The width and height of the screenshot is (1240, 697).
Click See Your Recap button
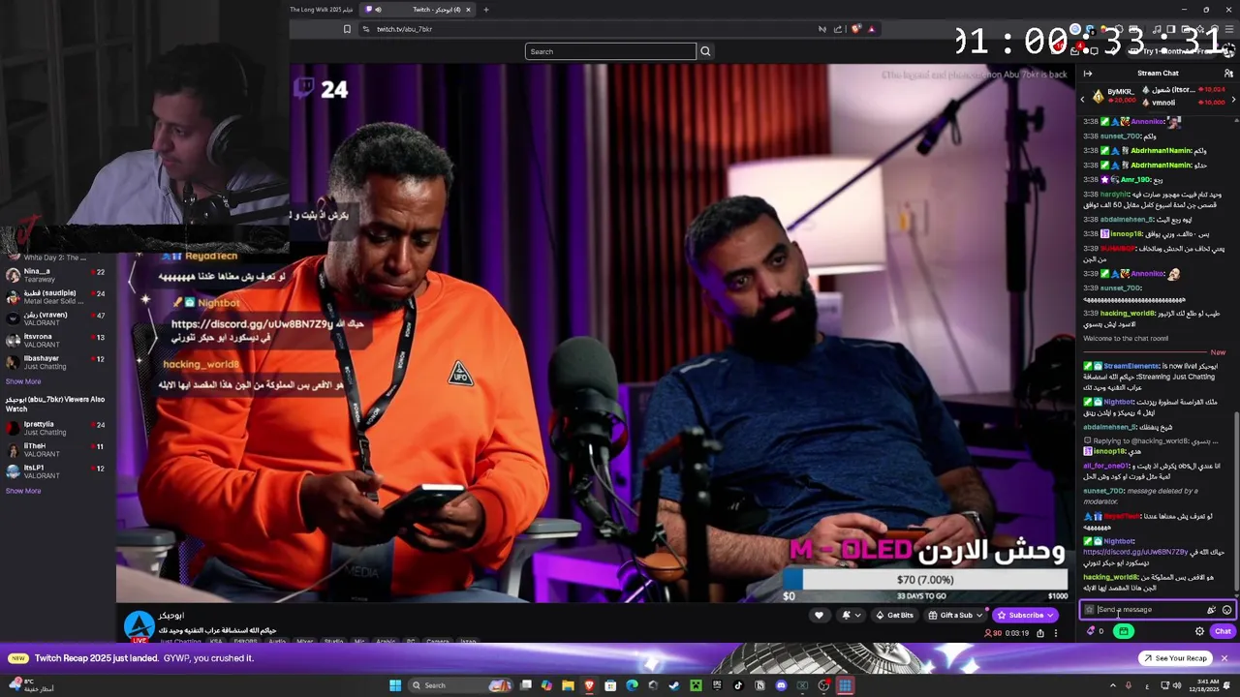1174,658
